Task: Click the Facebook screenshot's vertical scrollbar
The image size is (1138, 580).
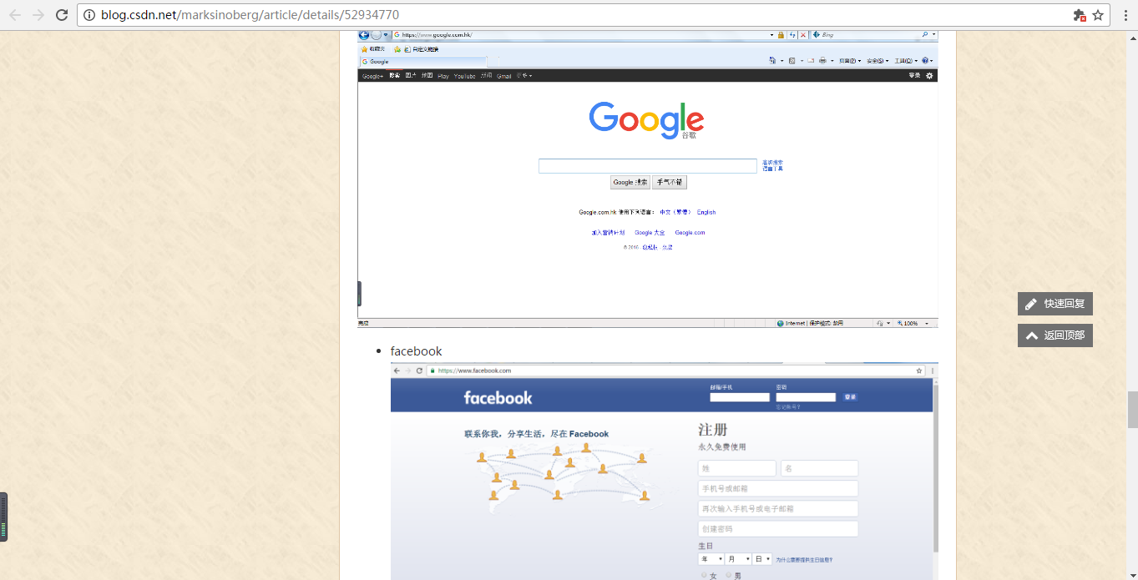Action: point(935,467)
